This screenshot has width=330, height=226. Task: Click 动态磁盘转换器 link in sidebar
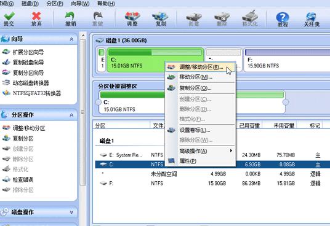(31, 83)
